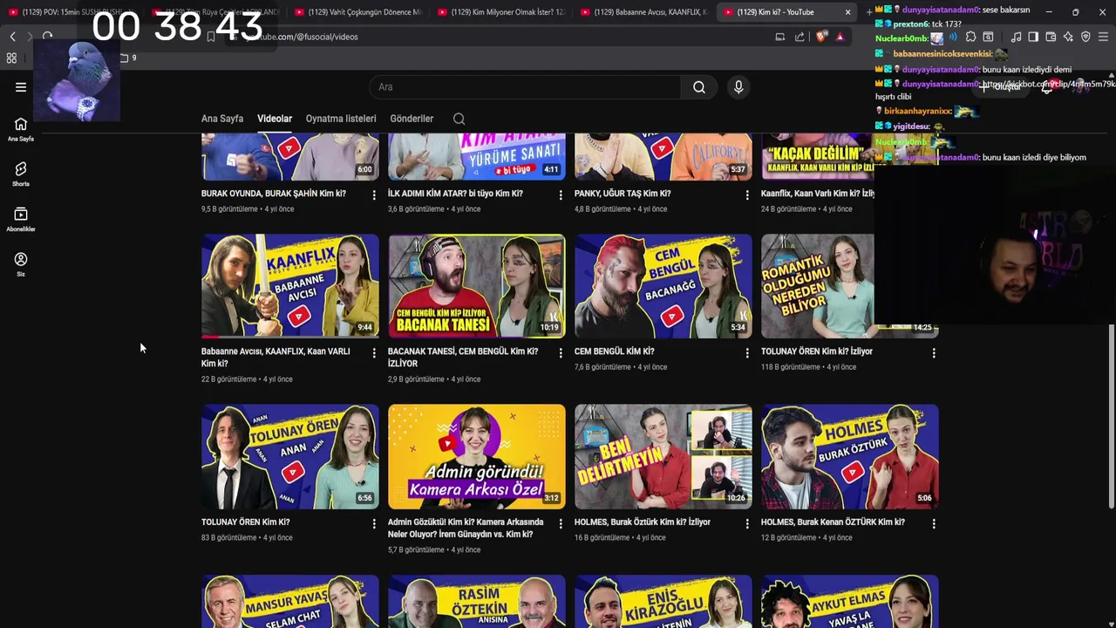Click the Brave shields icon in address bar
Screen dimensions: 1116x628
[821, 37]
